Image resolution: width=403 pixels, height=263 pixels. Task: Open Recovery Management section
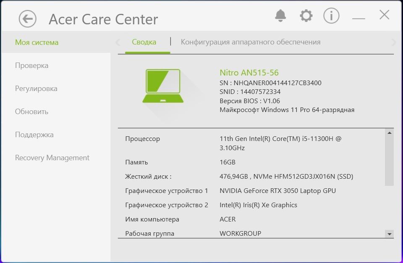tap(52, 158)
